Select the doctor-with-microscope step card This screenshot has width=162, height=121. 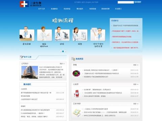pyautogui.click(x=62, y=34)
